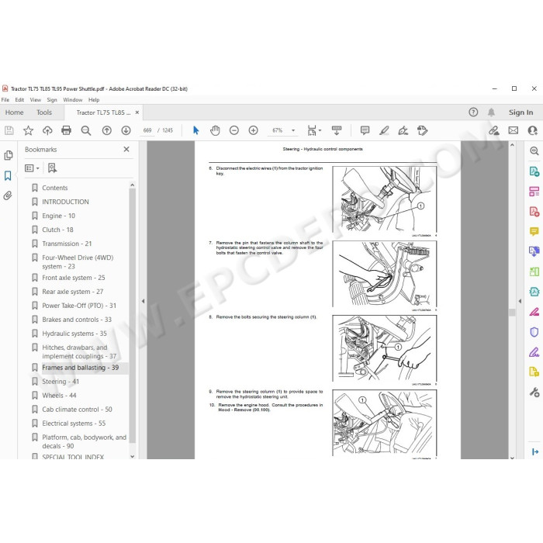The height and width of the screenshot is (543, 543).
Task: Switch to the Home tab
Action: 14,112
